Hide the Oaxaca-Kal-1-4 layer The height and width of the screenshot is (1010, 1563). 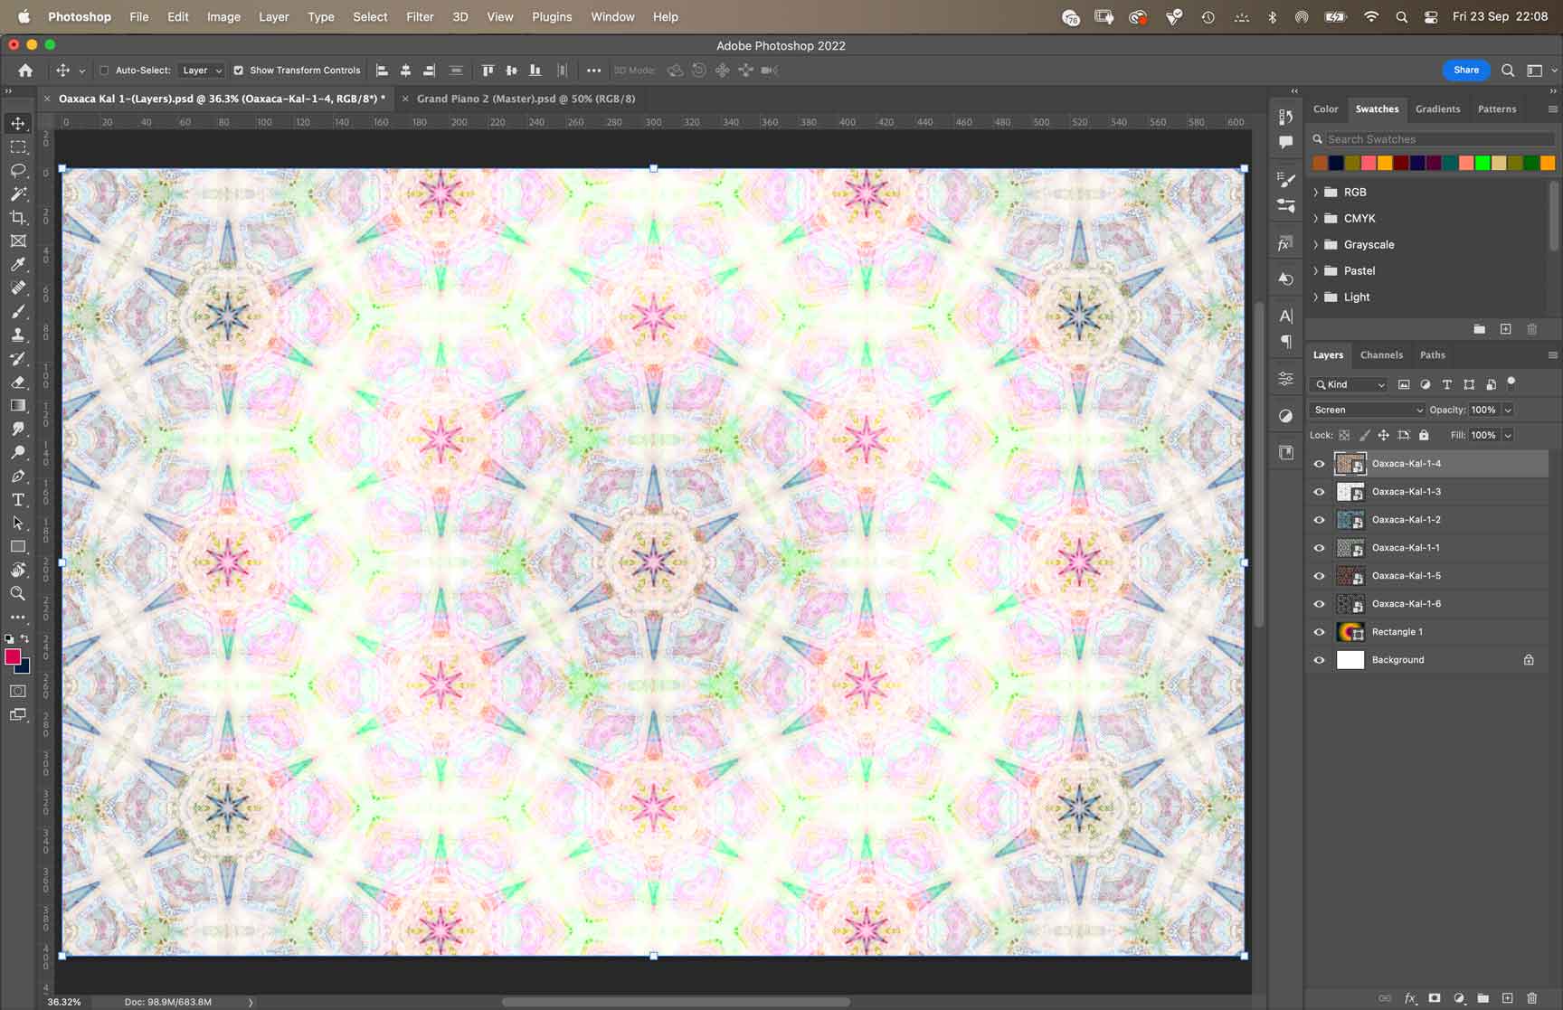point(1319,464)
